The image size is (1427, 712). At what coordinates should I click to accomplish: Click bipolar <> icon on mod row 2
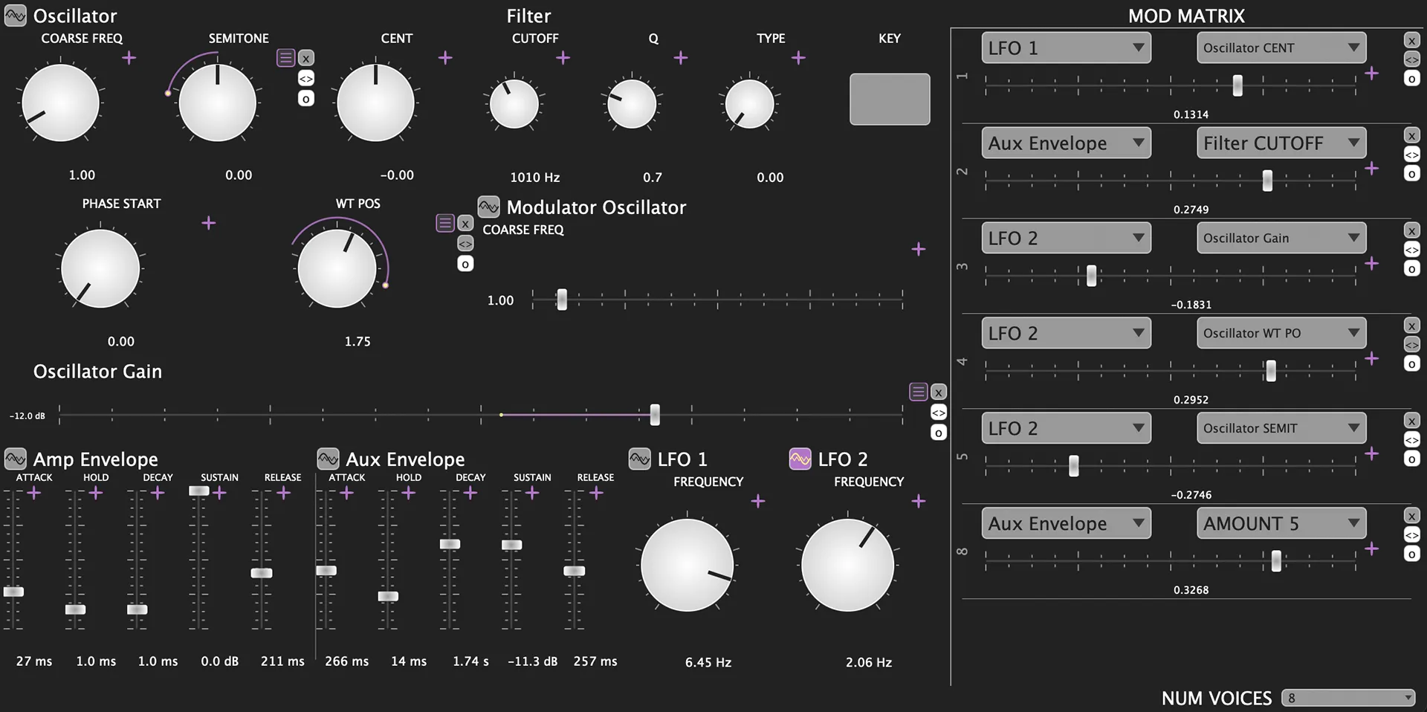pyautogui.click(x=1411, y=155)
